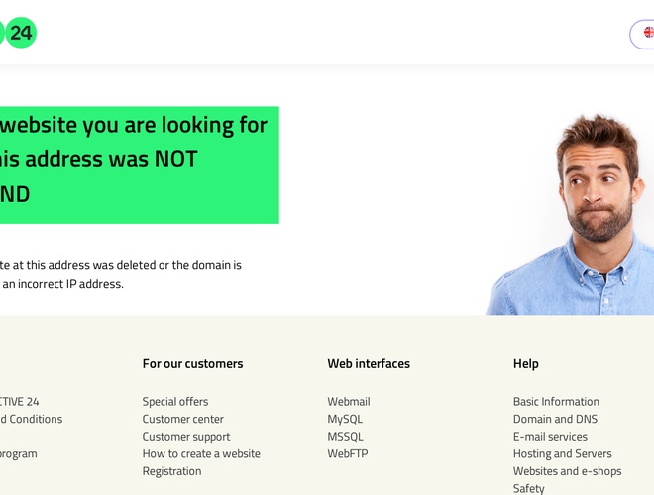Viewport: 654px width, 495px height.
Task: Open Websites and e-shops help
Action: pos(567,471)
